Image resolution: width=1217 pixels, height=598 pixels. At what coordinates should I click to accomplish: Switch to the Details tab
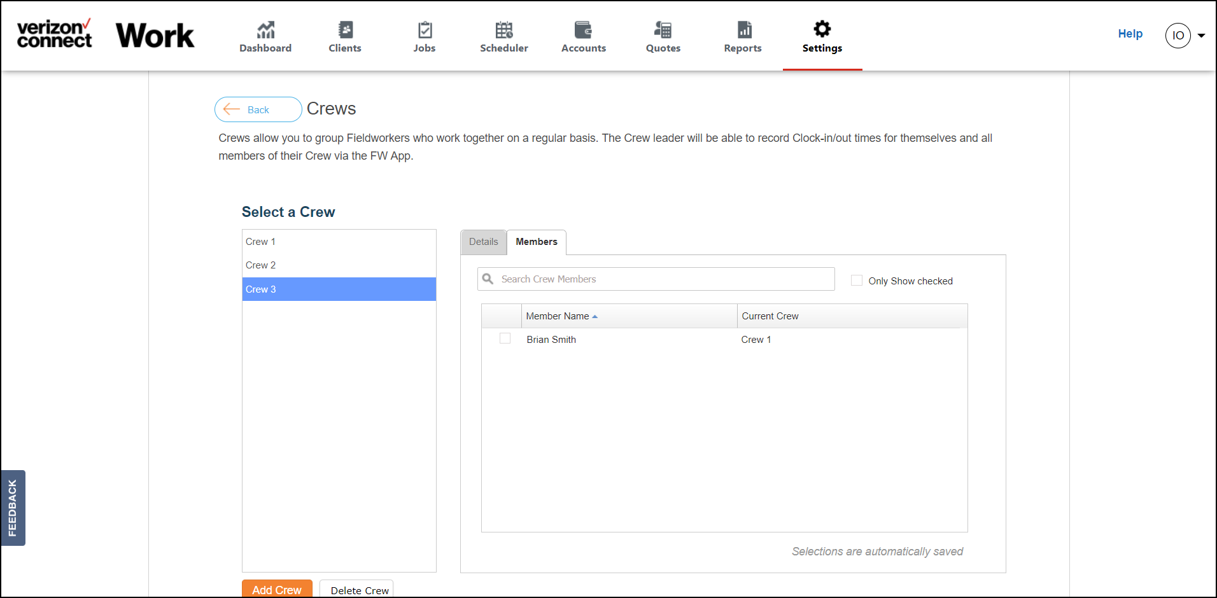pyautogui.click(x=484, y=242)
